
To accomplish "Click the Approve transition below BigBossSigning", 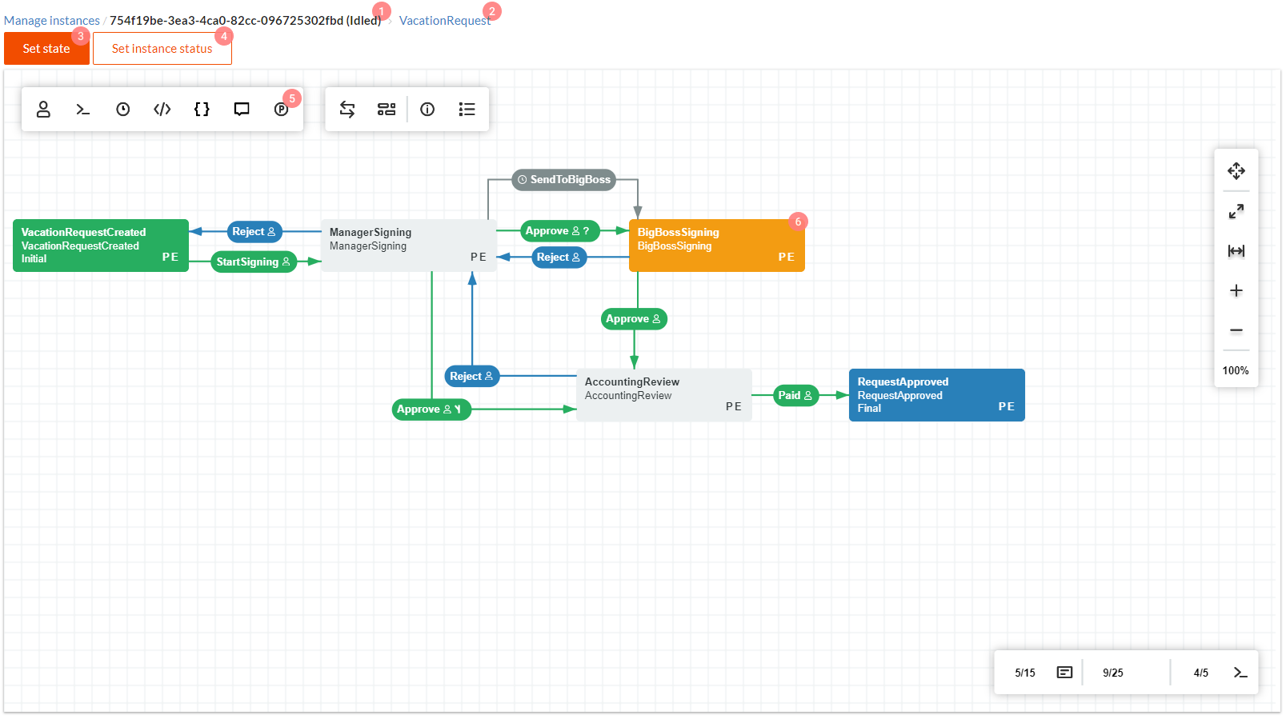I will (634, 319).
